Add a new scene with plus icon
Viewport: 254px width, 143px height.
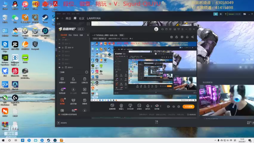click(88, 35)
